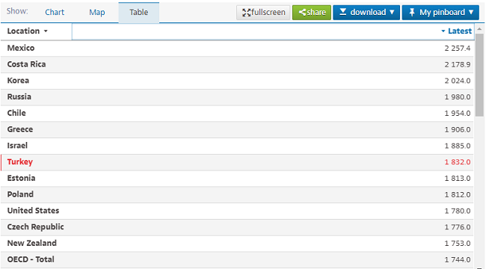Select the United States row label
This screenshot has width=486, height=269.
pos(33,211)
